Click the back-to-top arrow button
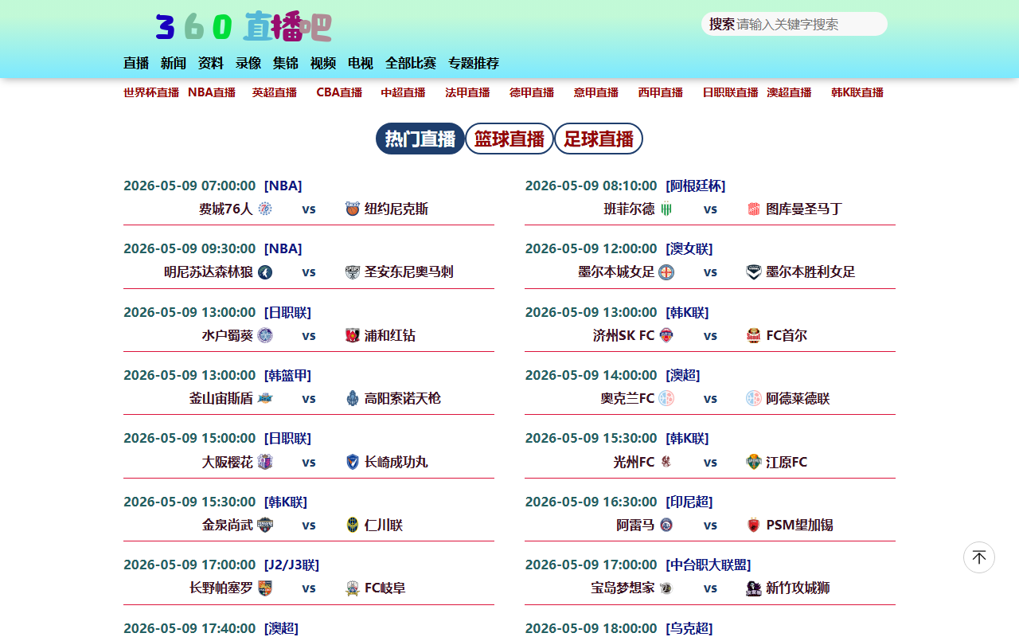Image resolution: width=1019 pixels, height=637 pixels. click(x=979, y=557)
